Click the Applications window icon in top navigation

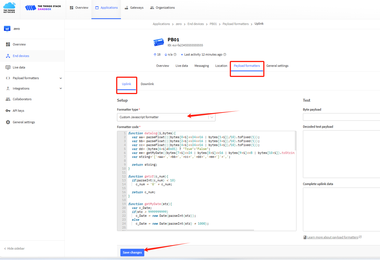point(97,8)
